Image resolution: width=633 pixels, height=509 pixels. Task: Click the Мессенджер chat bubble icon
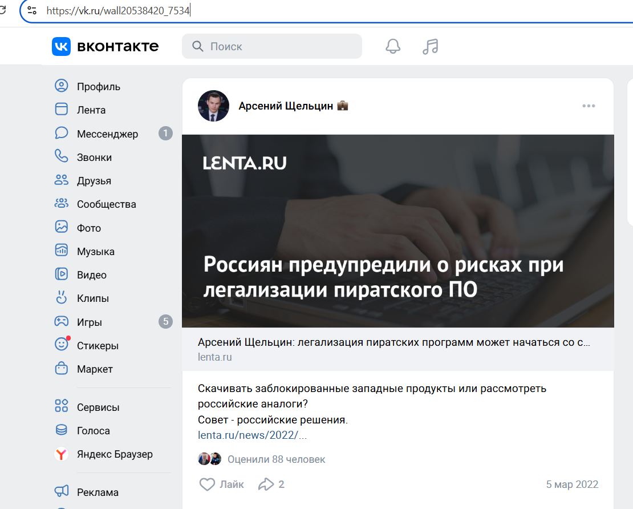coord(62,134)
